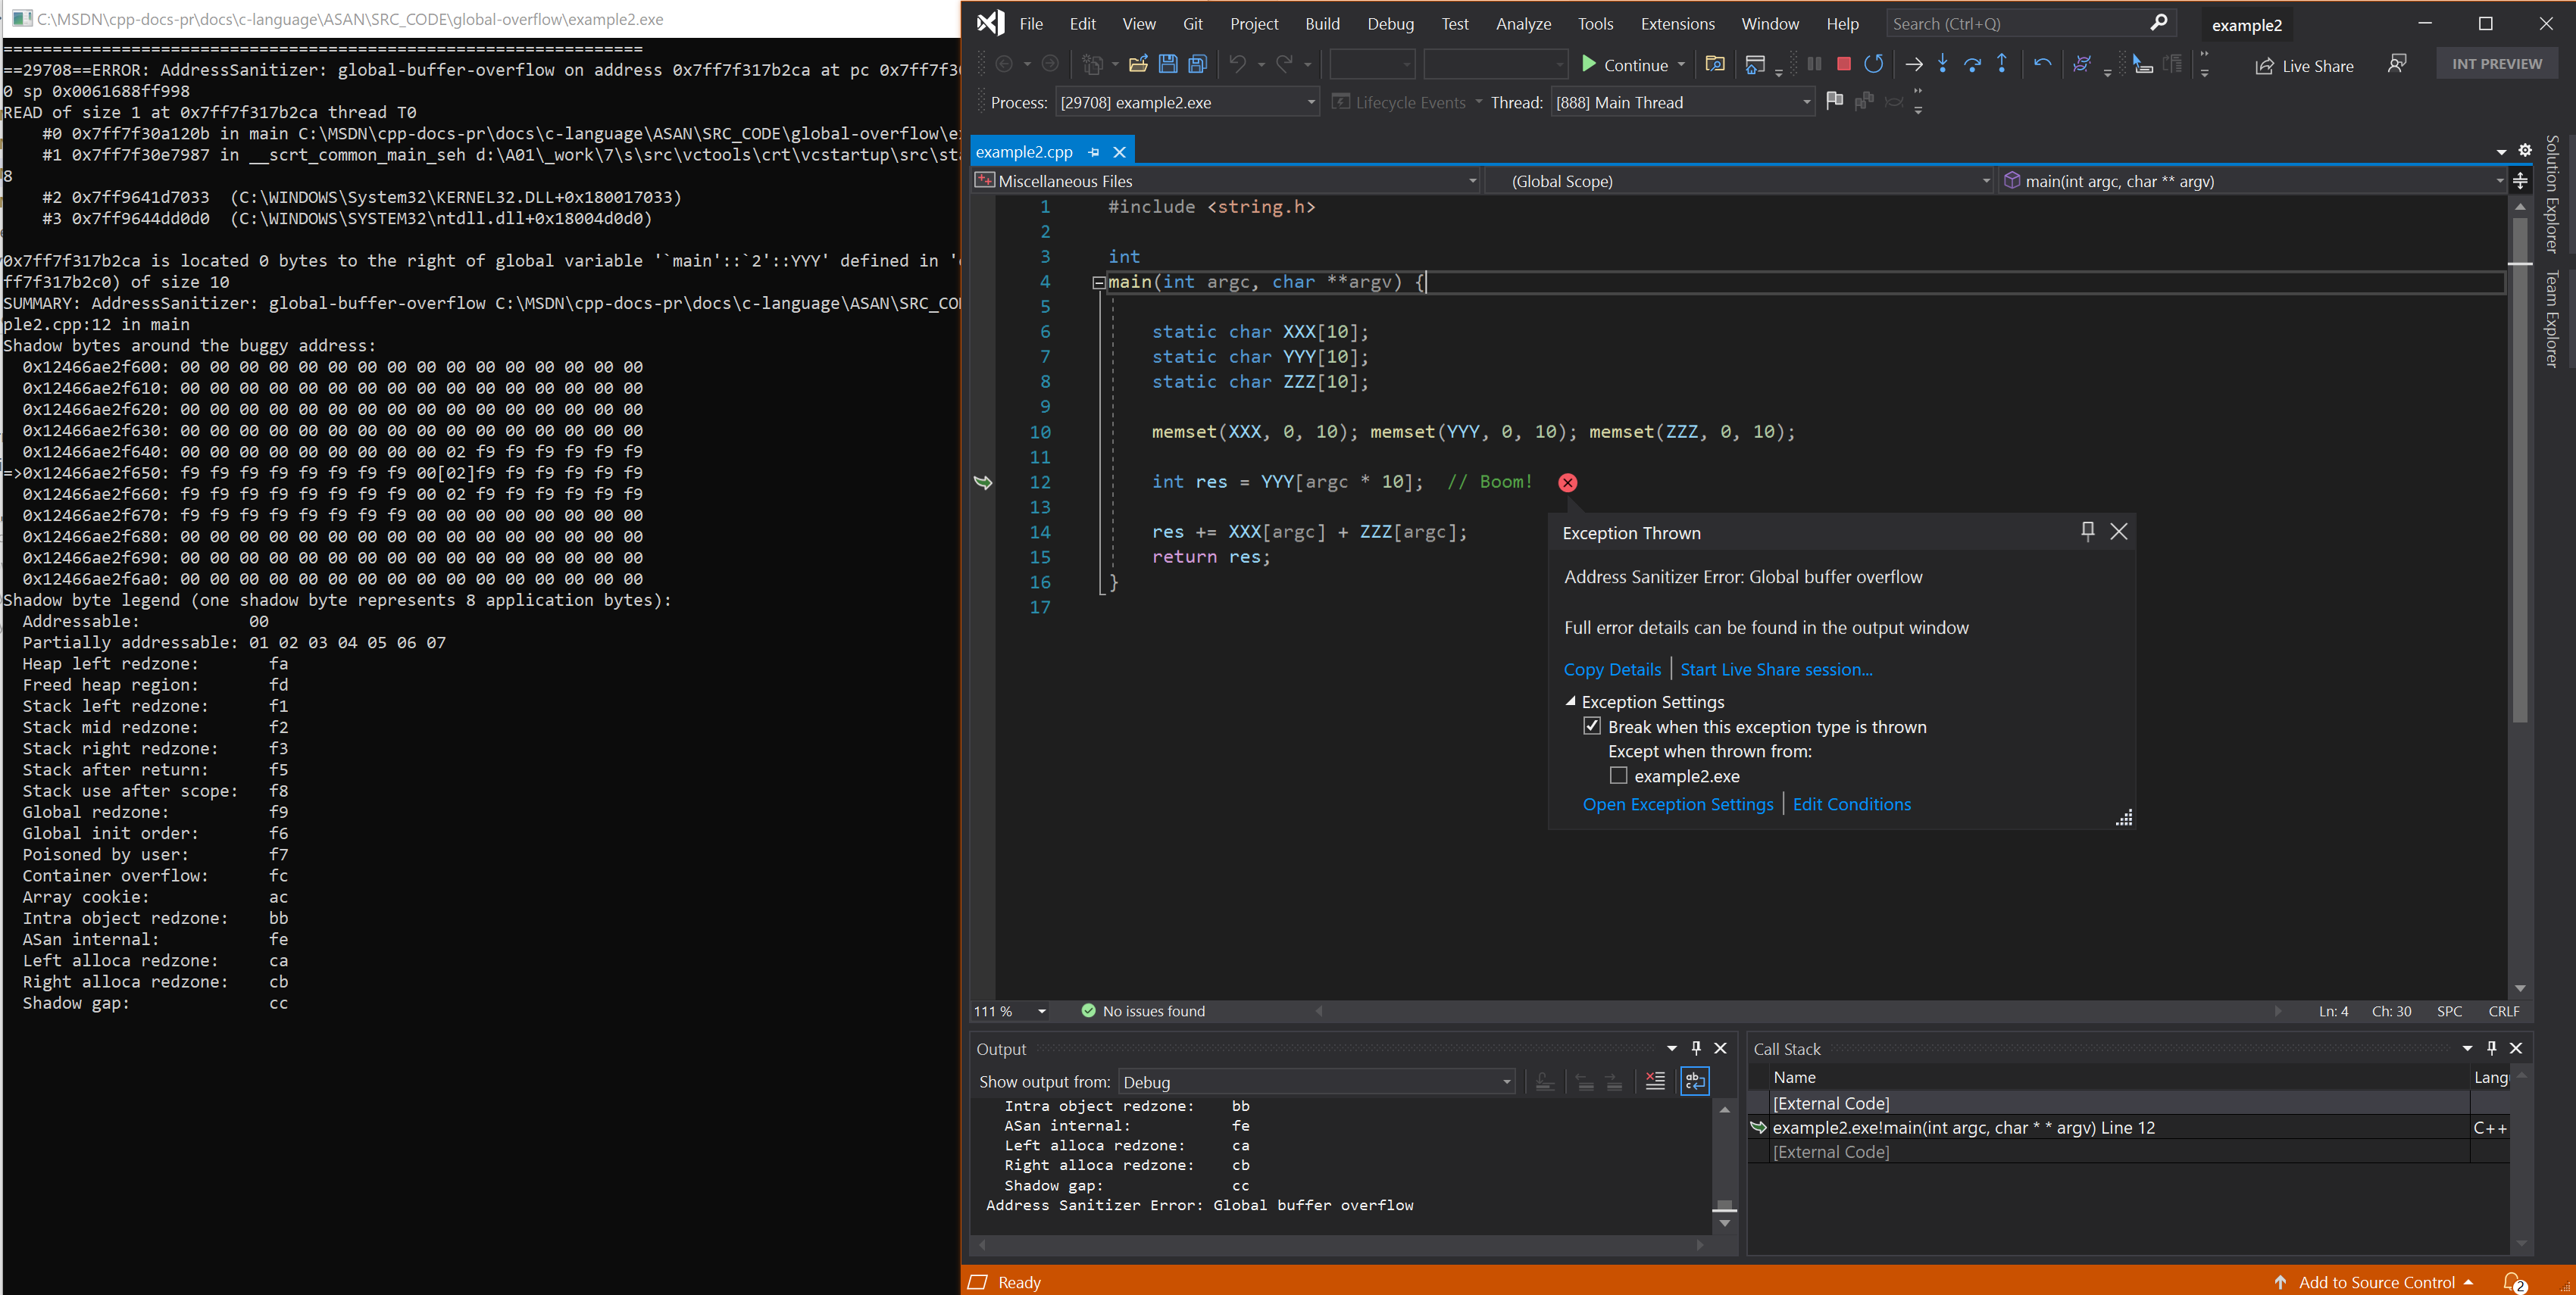Click the Start Live Share session link
Screen dimensions: 2576x1295
pos(1776,669)
